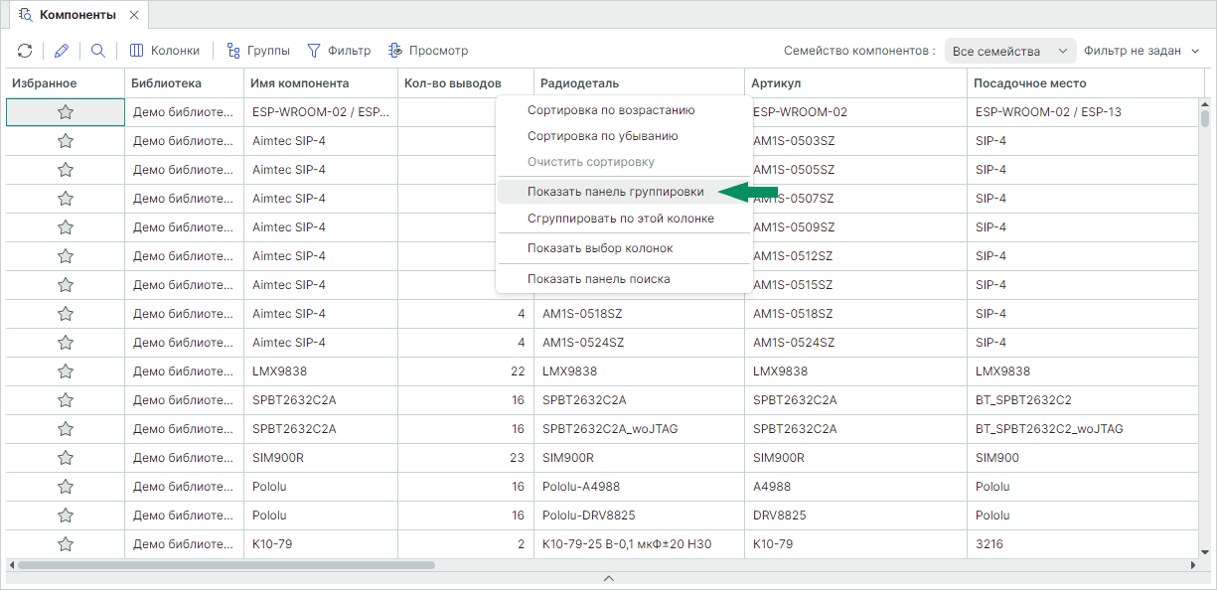Toggle favorite star for SIM900R row
Image resolution: width=1217 pixels, height=590 pixels.
pyautogui.click(x=66, y=458)
